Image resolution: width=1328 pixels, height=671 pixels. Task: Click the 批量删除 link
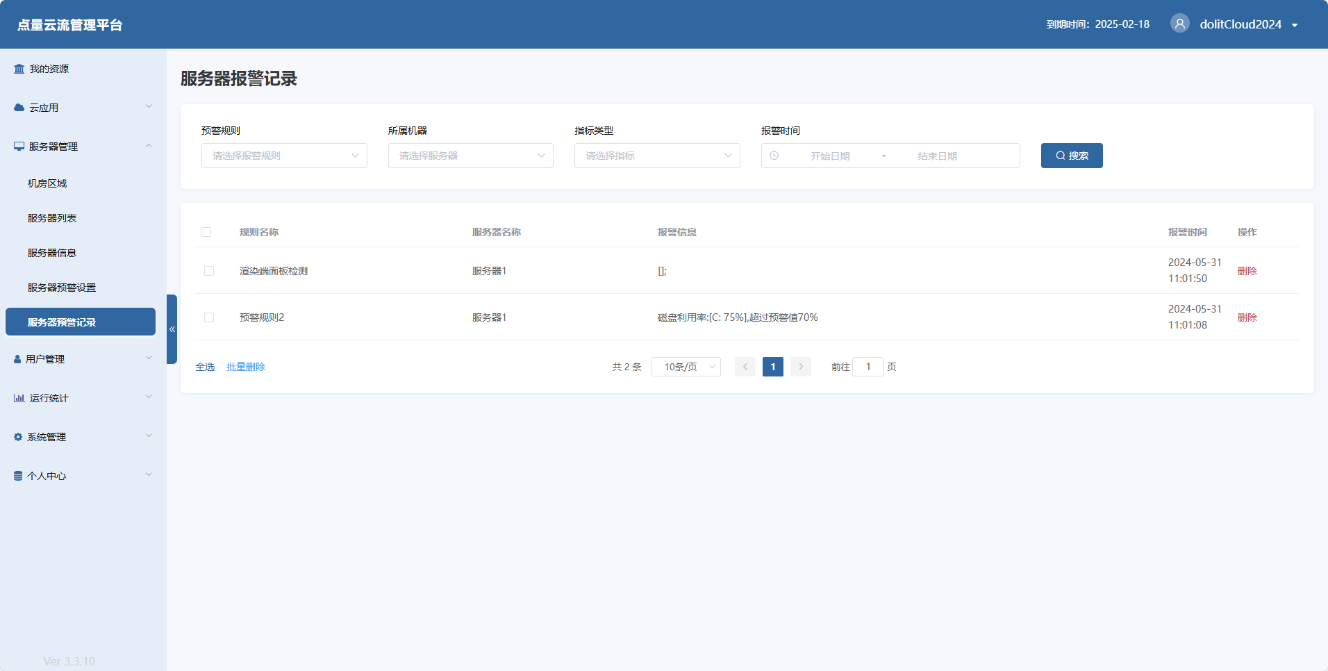[246, 367]
